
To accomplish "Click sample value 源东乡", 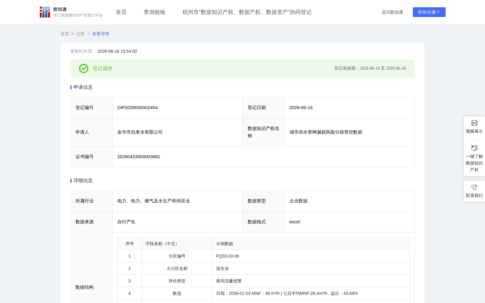I will tap(222, 268).
